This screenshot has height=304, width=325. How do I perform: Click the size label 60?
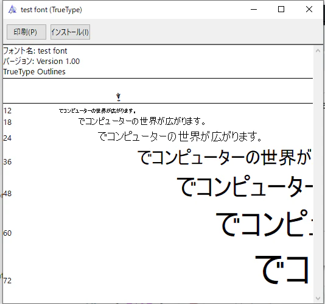click(x=7, y=233)
